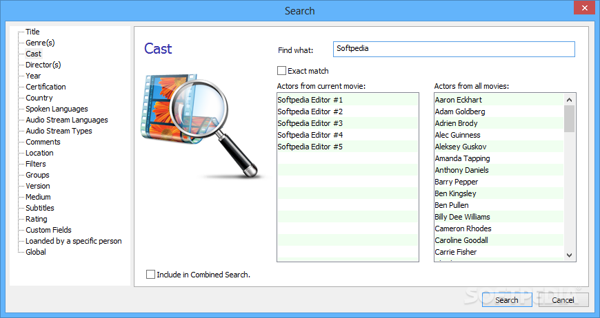This screenshot has width=600, height=318.
Task: Select Aaron Eckhart in actors list
Action: tap(499, 100)
